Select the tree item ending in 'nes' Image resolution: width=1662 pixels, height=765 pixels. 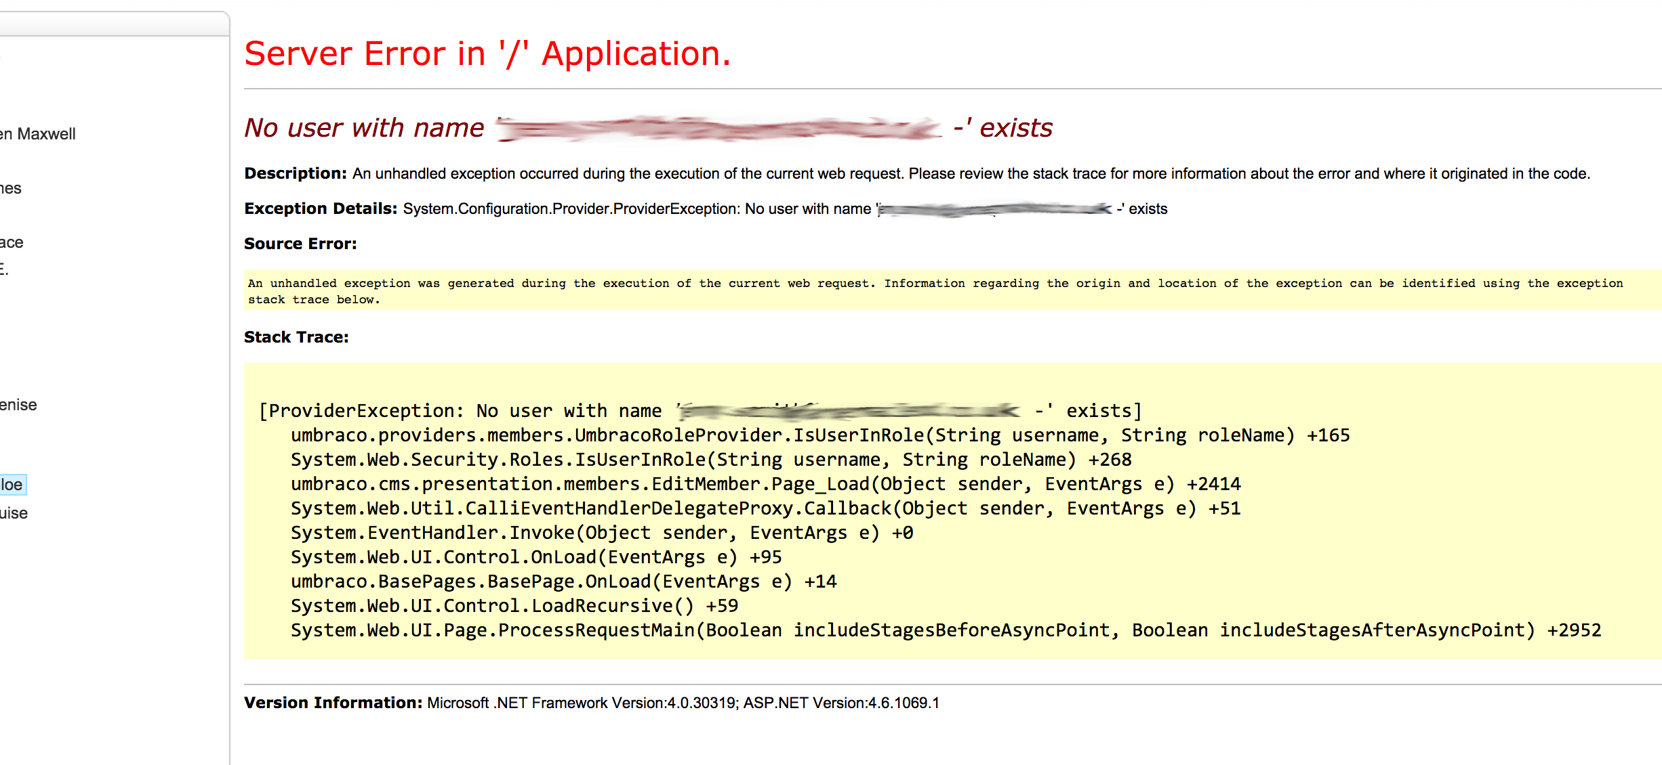[x=11, y=188]
